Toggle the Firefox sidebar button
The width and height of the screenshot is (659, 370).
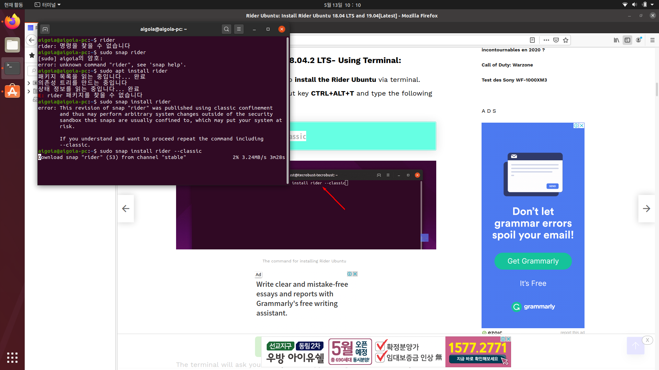pyautogui.click(x=627, y=40)
